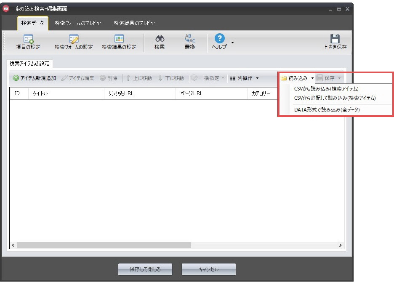The image size is (394, 282).
Task: Click the 検索 binoculars icon
Action: pos(160,39)
